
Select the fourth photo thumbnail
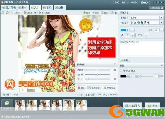pyautogui.click(x=57, y=105)
